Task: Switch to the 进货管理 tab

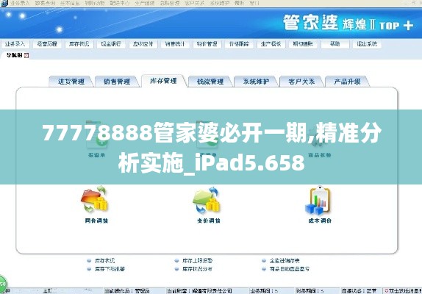Action: [71, 82]
